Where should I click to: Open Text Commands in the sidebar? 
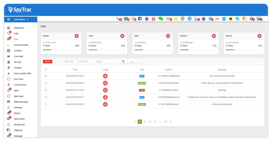[21, 45]
